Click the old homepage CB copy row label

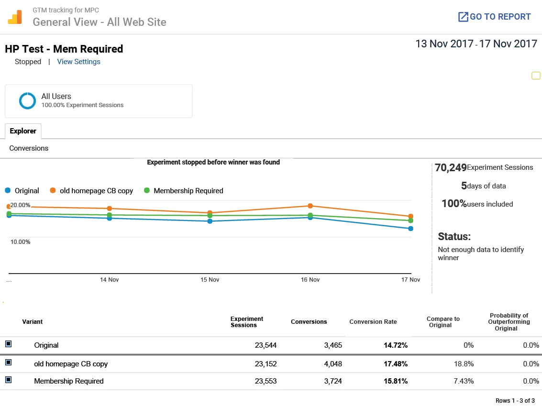click(71, 364)
